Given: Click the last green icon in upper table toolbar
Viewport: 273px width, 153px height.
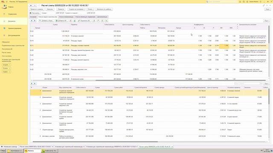Looking at the screenshot, I should coord(106,21).
